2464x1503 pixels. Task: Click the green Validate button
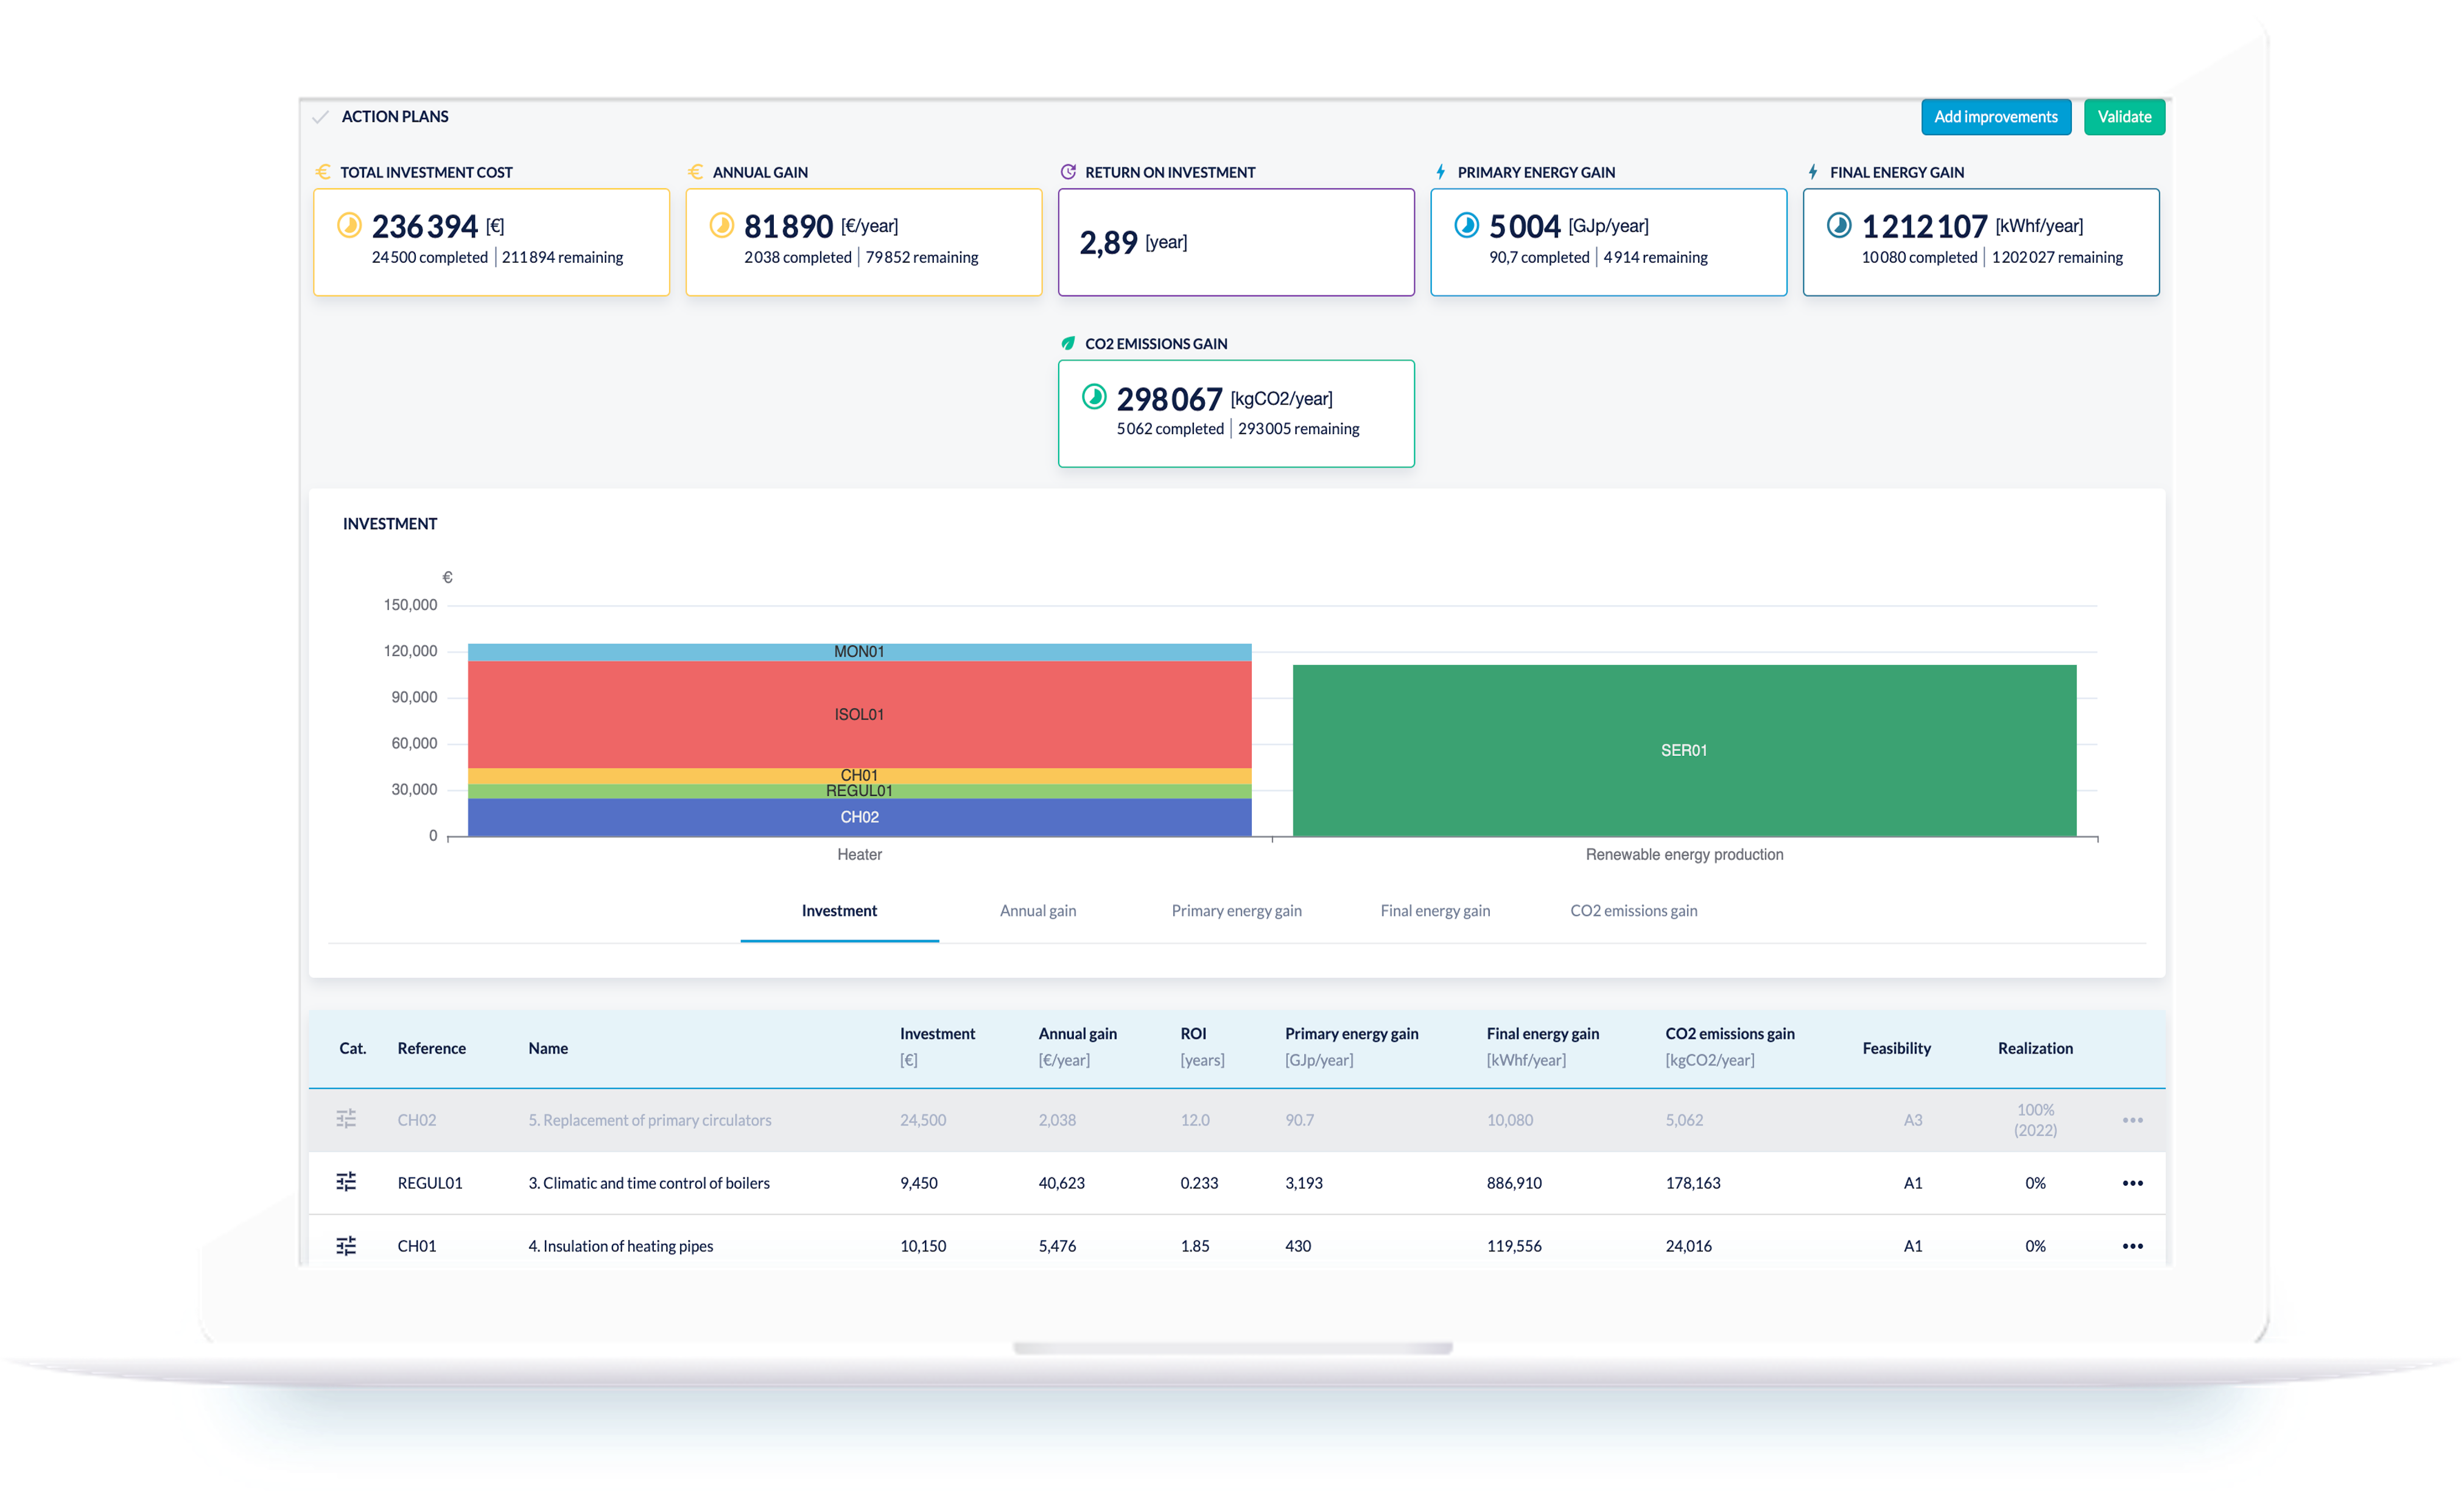[x=2124, y=117]
